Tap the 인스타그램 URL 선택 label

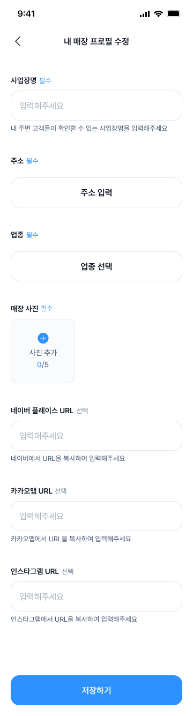(x=42, y=571)
